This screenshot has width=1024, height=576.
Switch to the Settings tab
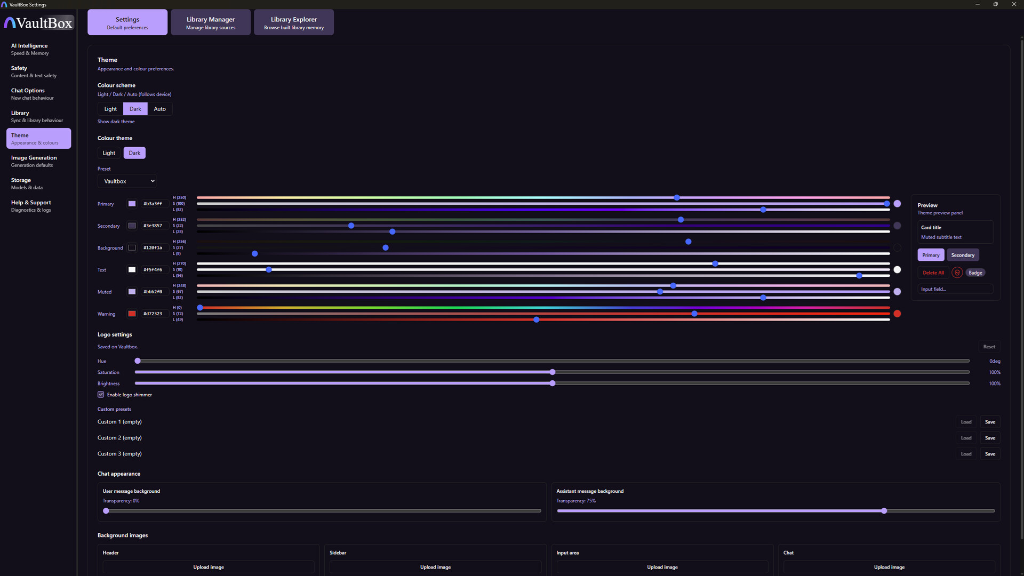127,22
